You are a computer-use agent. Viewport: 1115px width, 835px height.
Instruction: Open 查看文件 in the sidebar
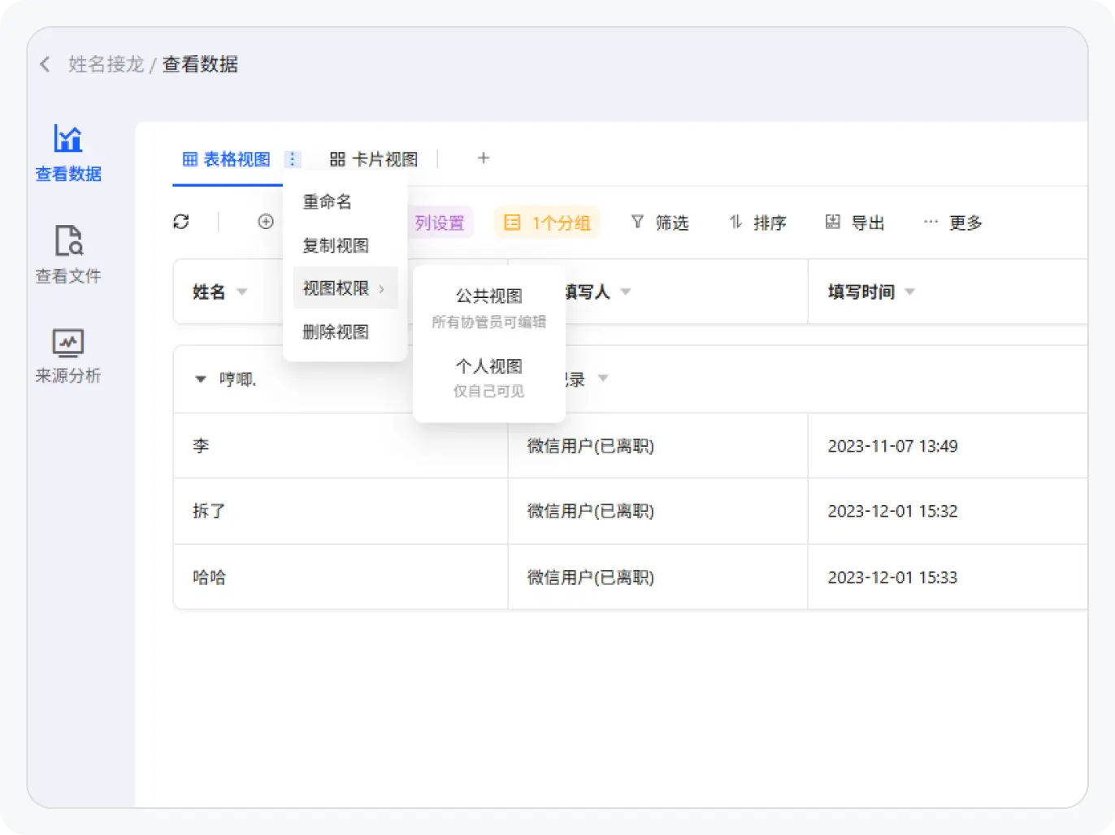coord(68,254)
